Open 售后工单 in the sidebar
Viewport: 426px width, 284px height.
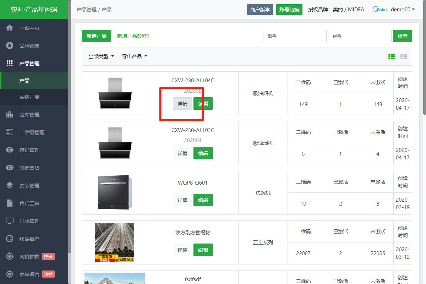pyautogui.click(x=34, y=203)
